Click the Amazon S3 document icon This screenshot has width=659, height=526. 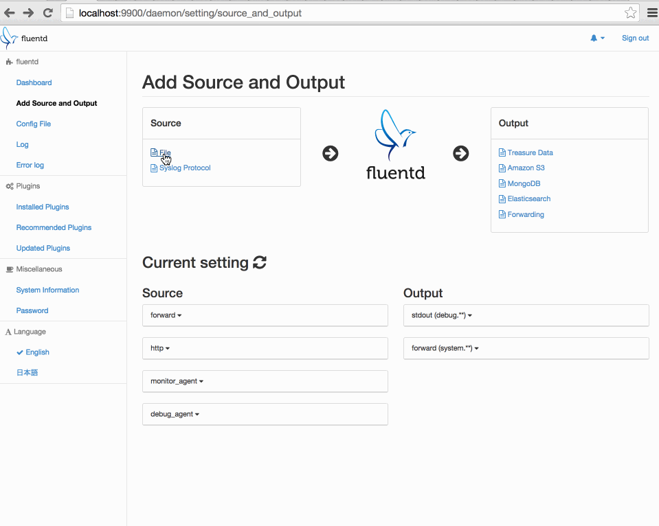(x=502, y=168)
